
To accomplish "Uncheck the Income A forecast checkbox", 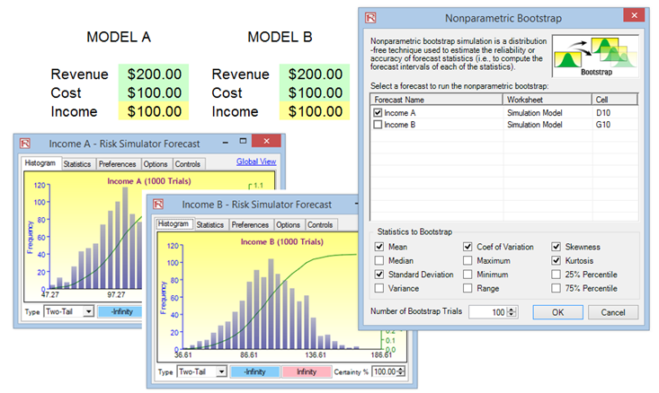I will pyautogui.click(x=378, y=113).
